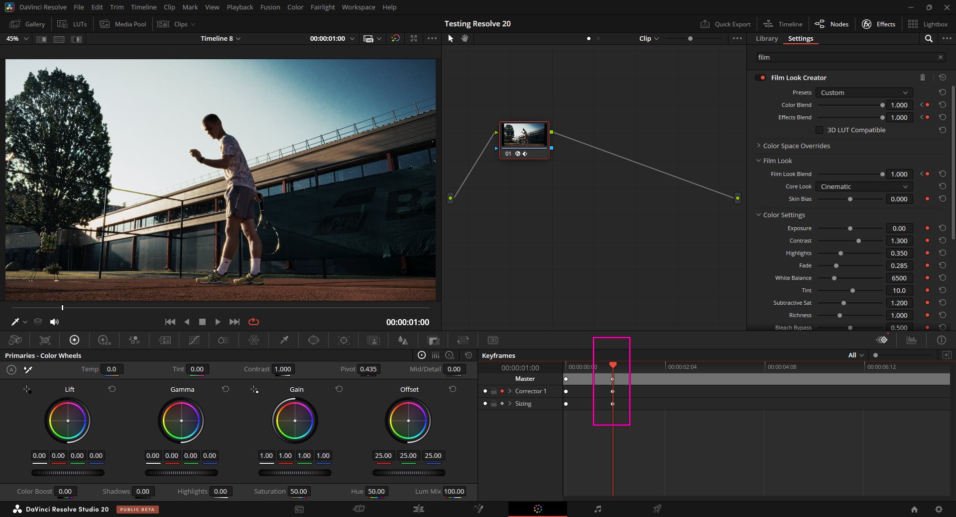The image size is (956, 517).
Task: Reset the Lift color wheel
Action: pyautogui.click(x=112, y=389)
